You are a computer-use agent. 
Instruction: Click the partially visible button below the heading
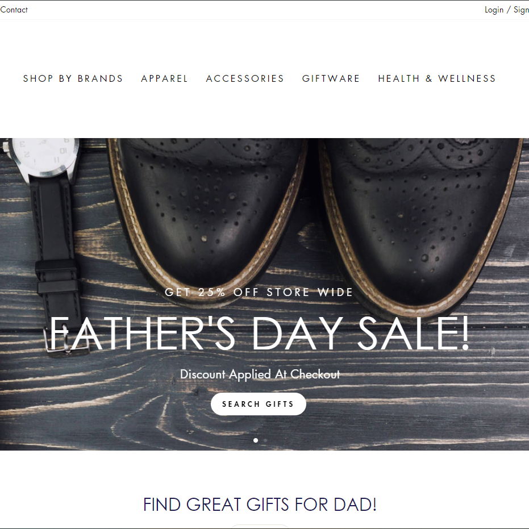coord(259,527)
